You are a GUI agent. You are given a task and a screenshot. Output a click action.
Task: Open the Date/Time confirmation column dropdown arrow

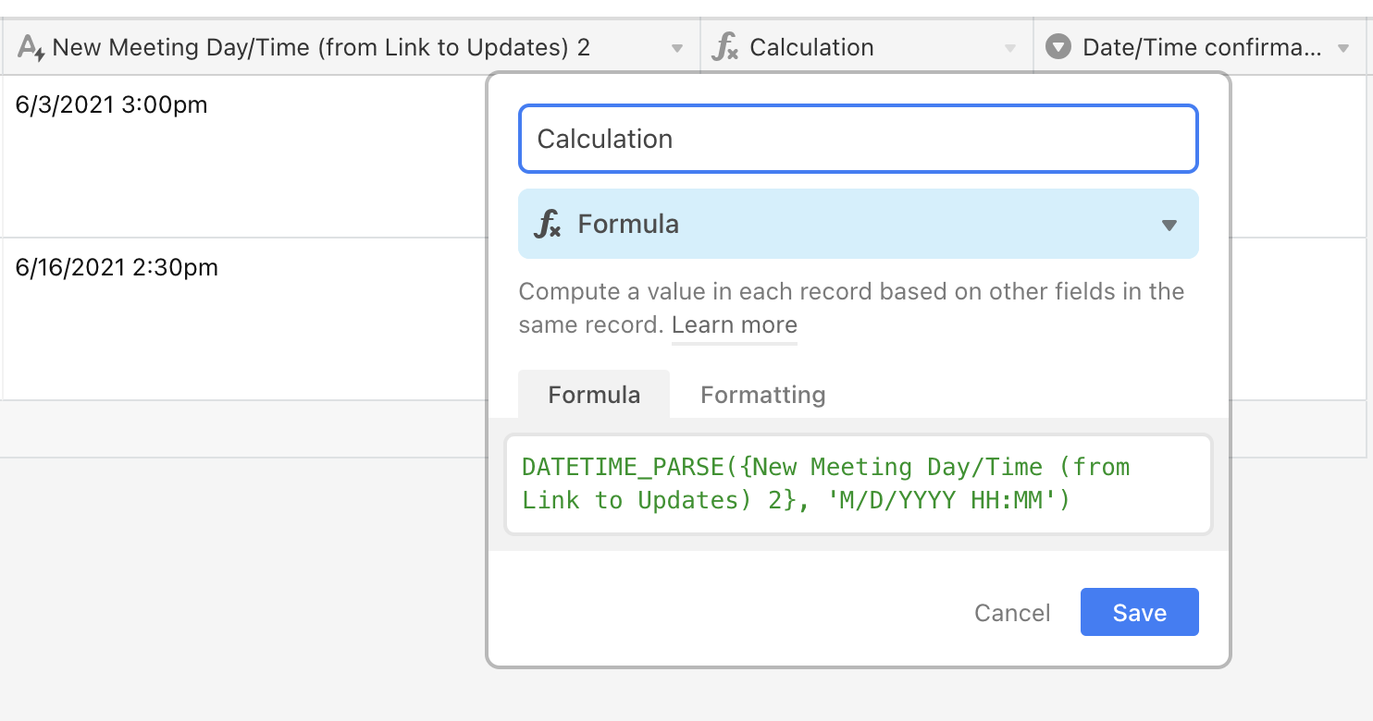coord(1343,48)
